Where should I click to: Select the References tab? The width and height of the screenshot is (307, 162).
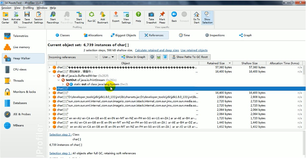point(154,35)
